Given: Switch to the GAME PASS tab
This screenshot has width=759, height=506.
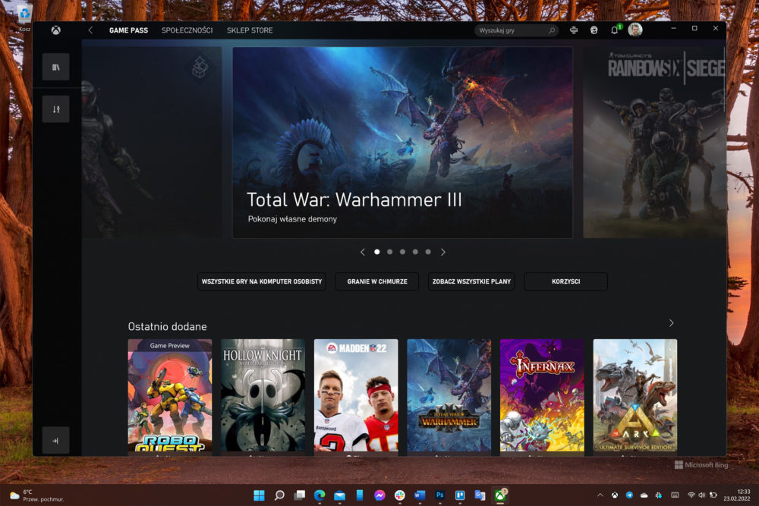Looking at the screenshot, I should (129, 30).
